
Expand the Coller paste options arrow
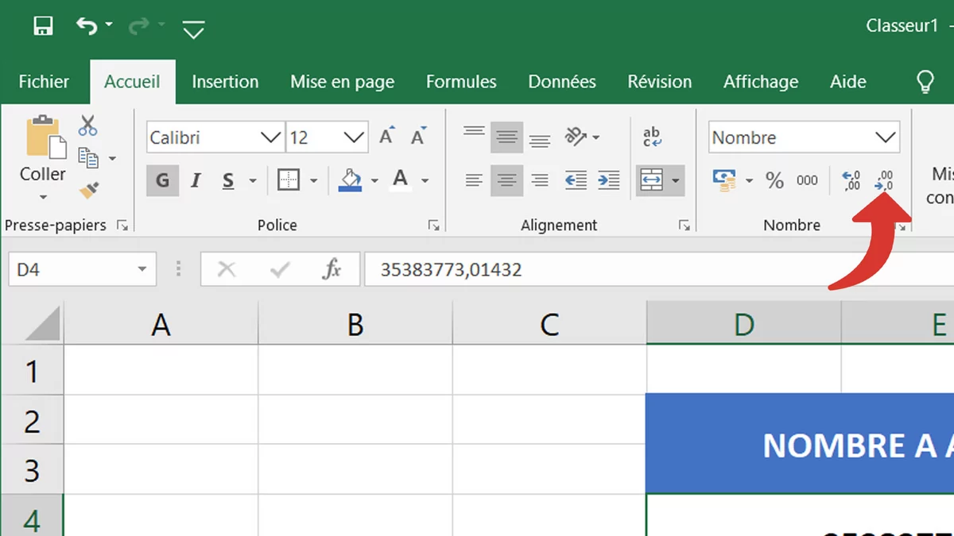(x=44, y=196)
